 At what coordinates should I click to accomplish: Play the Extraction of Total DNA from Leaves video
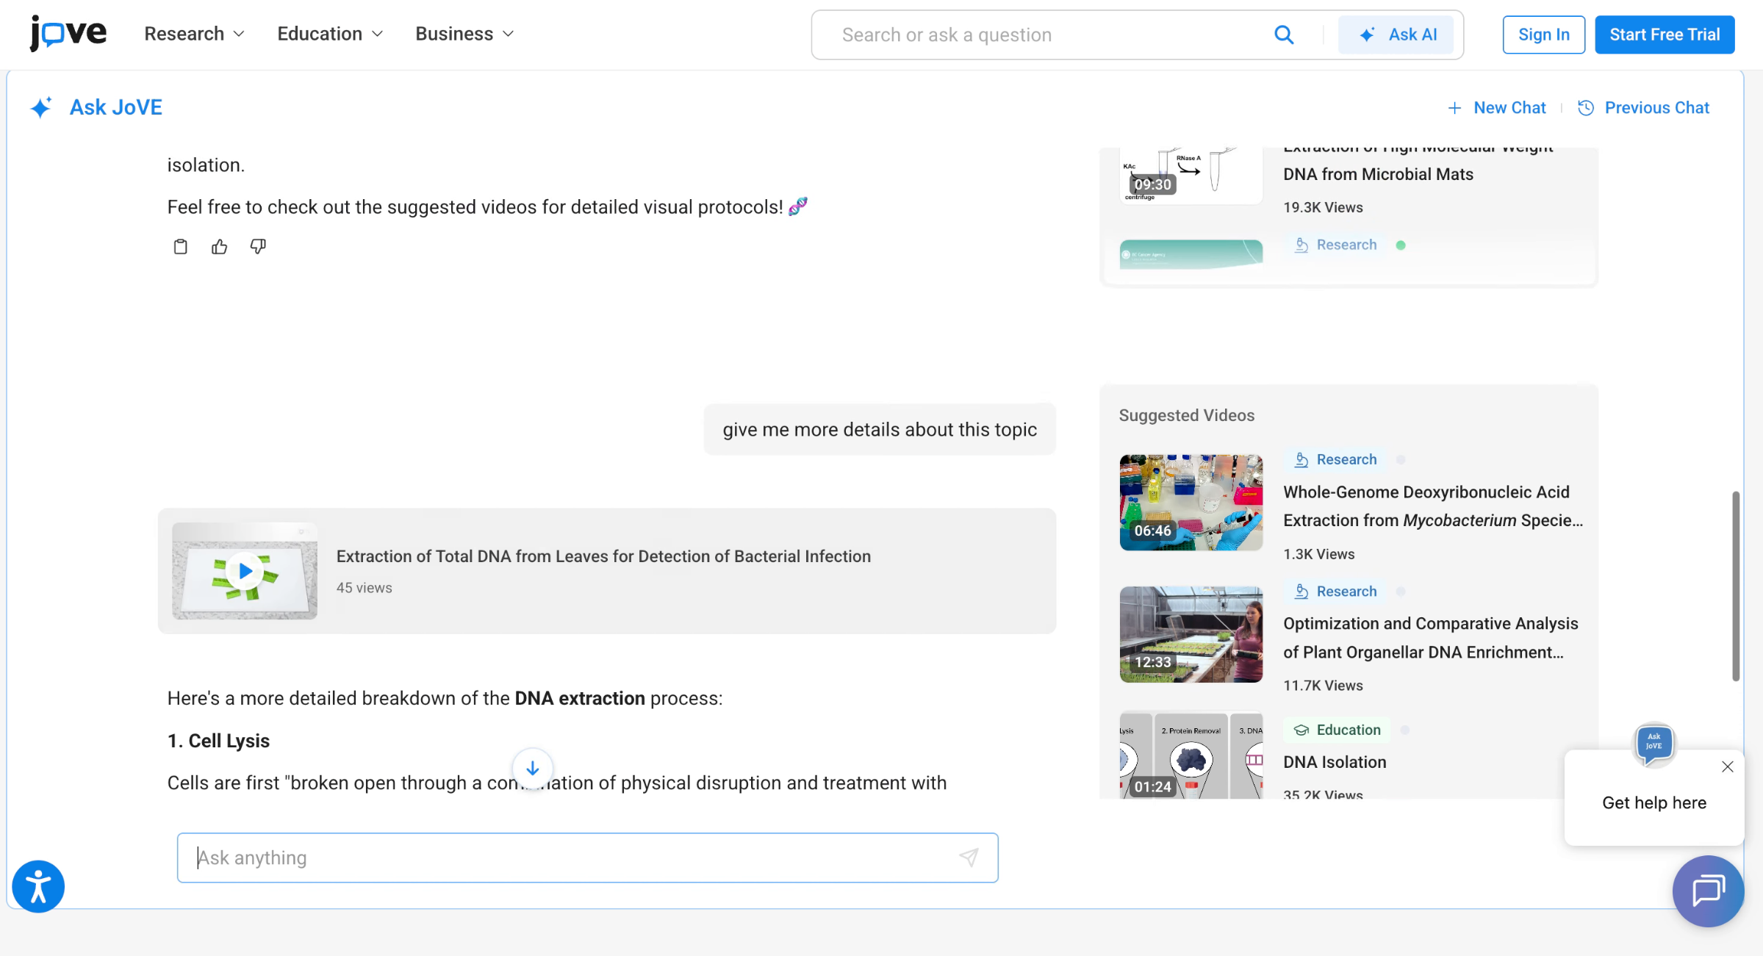pos(245,571)
